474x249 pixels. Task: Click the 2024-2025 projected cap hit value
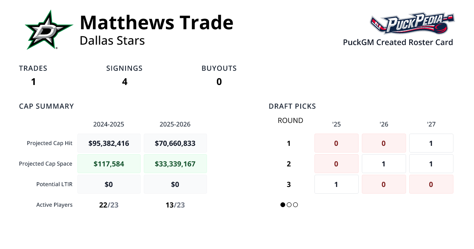(109, 143)
